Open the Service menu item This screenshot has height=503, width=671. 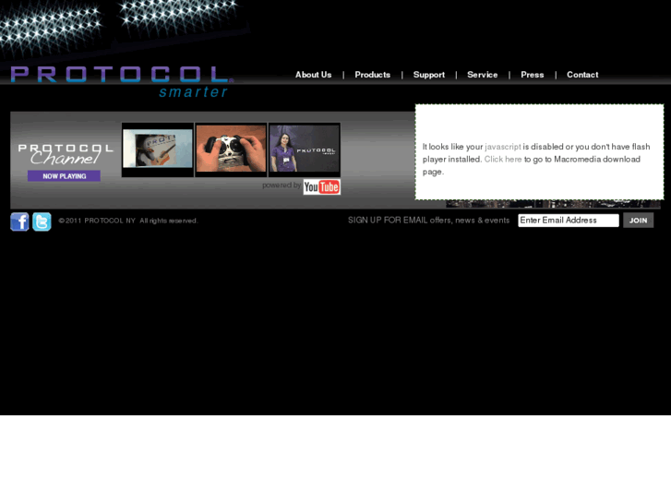483,75
